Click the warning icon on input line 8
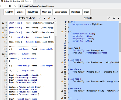 coord(3,23)
